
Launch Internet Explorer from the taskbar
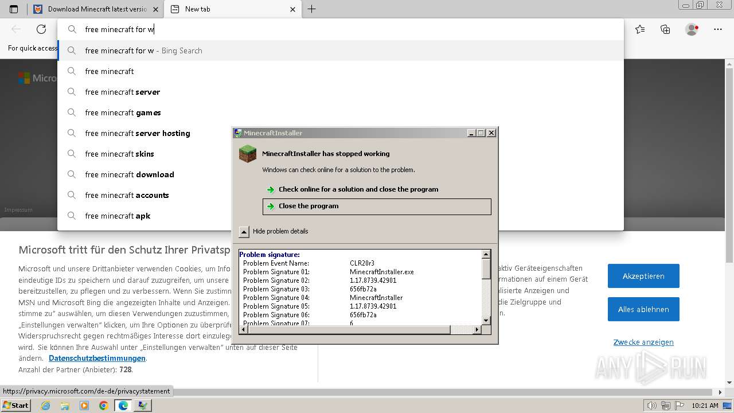(x=46, y=406)
